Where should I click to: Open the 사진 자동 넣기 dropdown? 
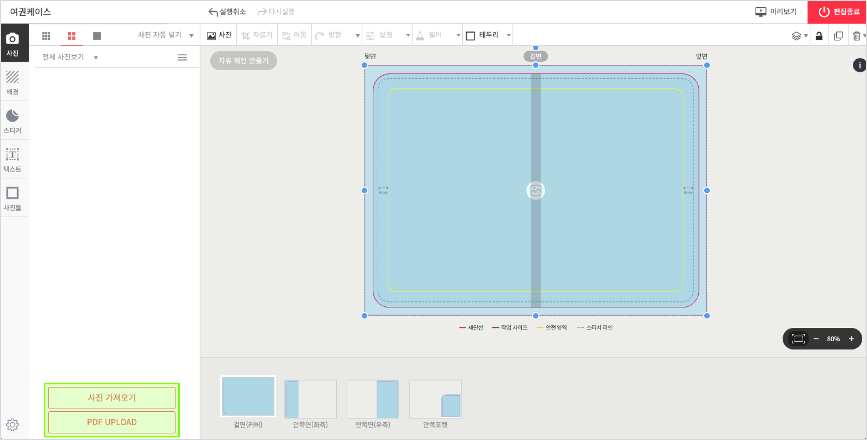coord(191,35)
